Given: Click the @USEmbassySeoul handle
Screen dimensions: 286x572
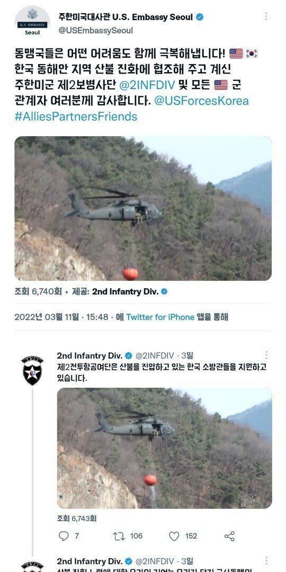Looking at the screenshot, I should [x=95, y=31].
